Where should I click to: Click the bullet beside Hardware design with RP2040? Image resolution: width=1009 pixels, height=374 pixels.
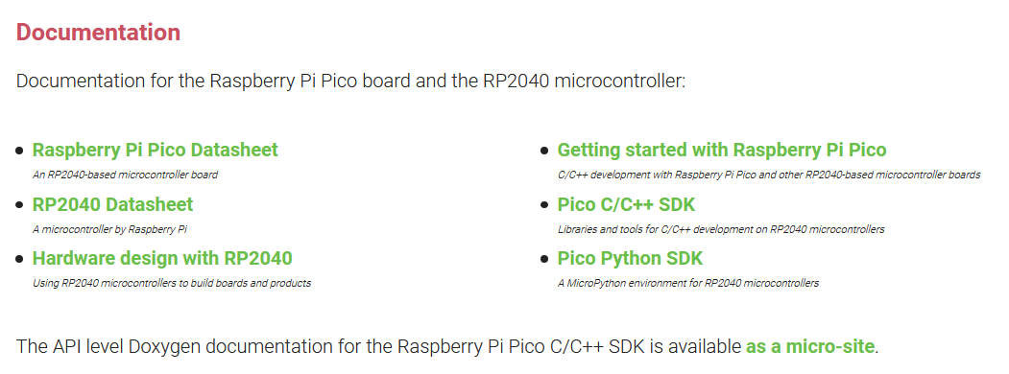tap(20, 259)
